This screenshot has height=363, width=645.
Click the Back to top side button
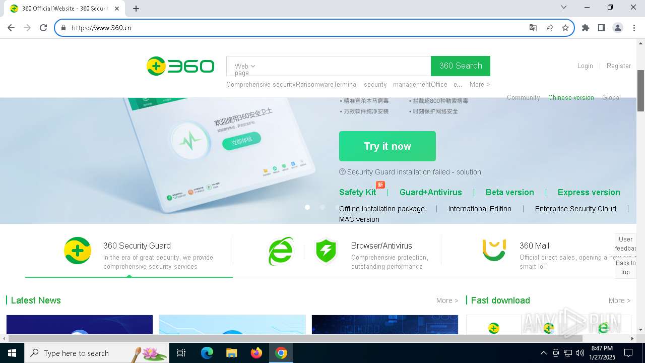[x=625, y=268]
